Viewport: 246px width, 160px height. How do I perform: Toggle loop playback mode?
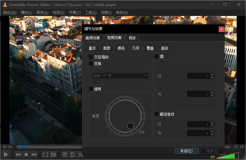click(73, 155)
